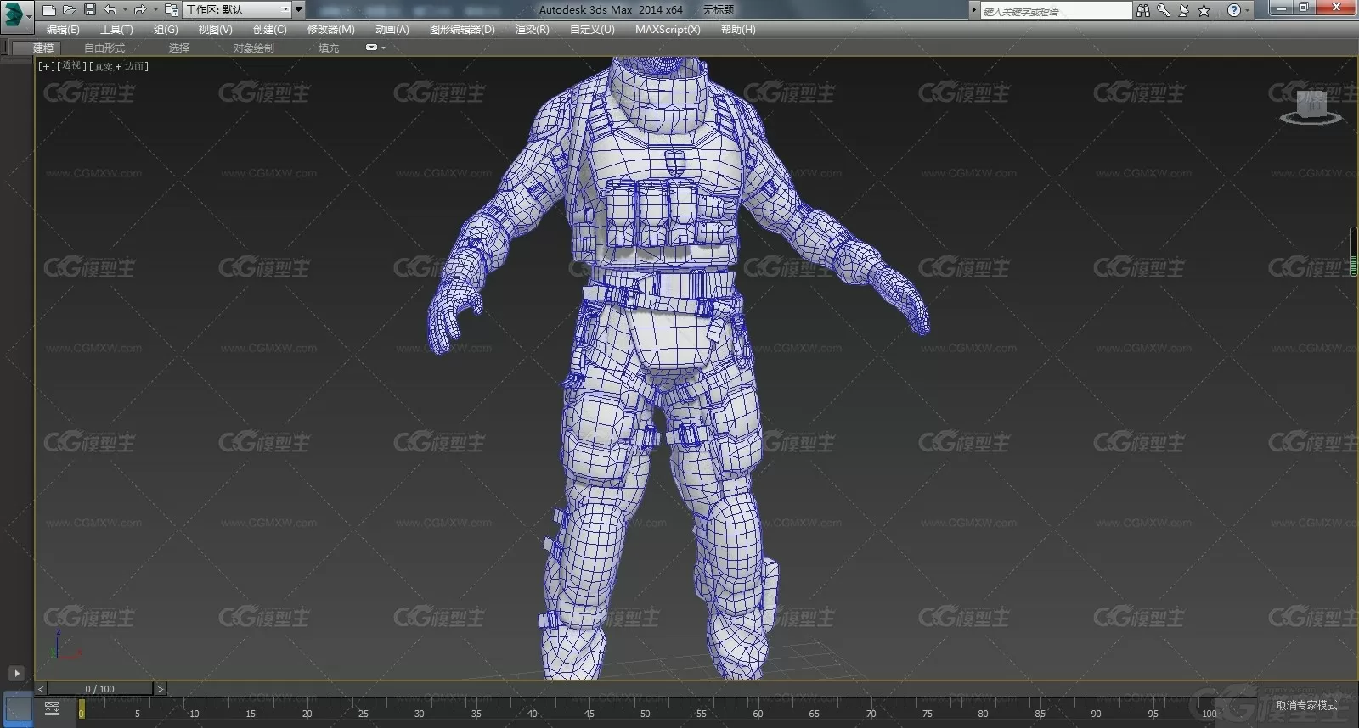Switch to the 填充 ribbon tab
This screenshot has height=728, width=1359.
328,48
